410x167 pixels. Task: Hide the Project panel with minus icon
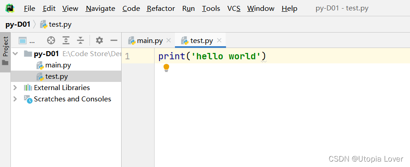[x=114, y=40]
